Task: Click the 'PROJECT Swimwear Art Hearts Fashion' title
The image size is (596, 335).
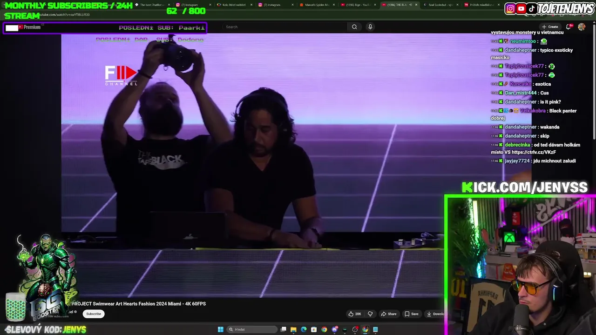Action: click(x=139, y=304)
